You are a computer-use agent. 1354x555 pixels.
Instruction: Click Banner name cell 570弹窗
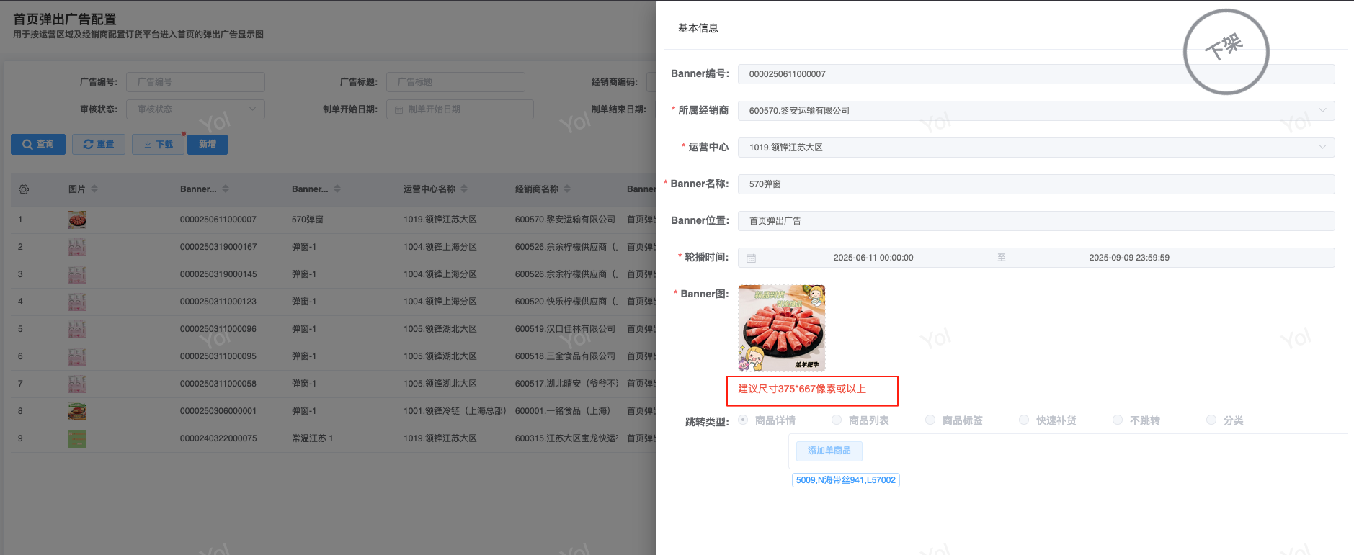click(x=308, y=220)
